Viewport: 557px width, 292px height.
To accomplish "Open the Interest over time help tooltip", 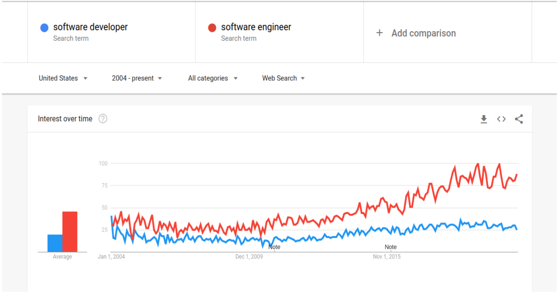I will tap(103, 119).
